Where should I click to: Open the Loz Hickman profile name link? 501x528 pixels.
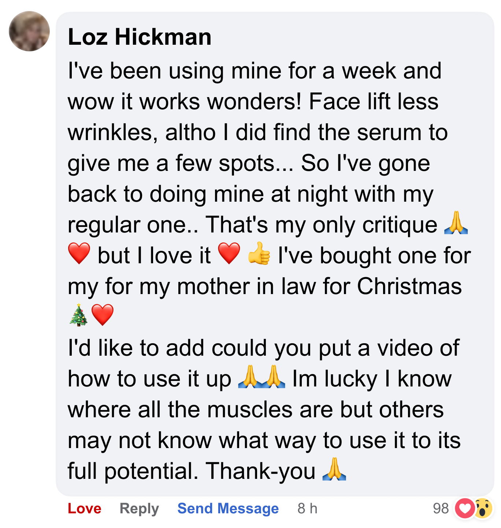(x=140, y=37)
